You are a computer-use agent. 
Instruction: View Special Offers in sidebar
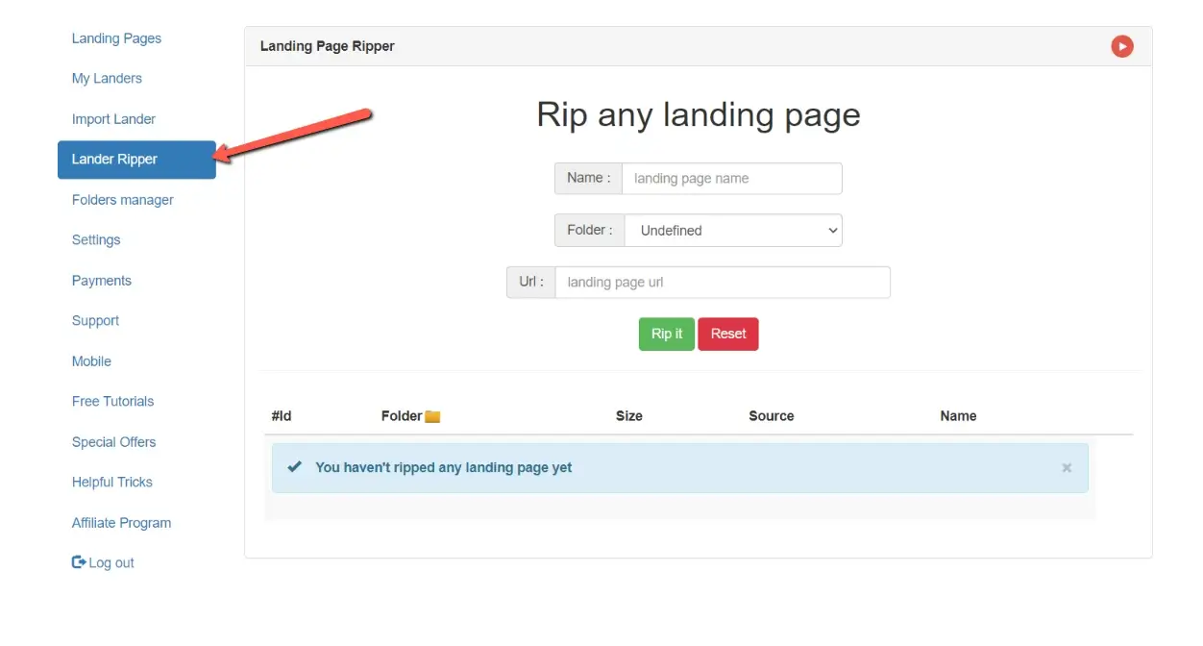click(x=113, y=442)
